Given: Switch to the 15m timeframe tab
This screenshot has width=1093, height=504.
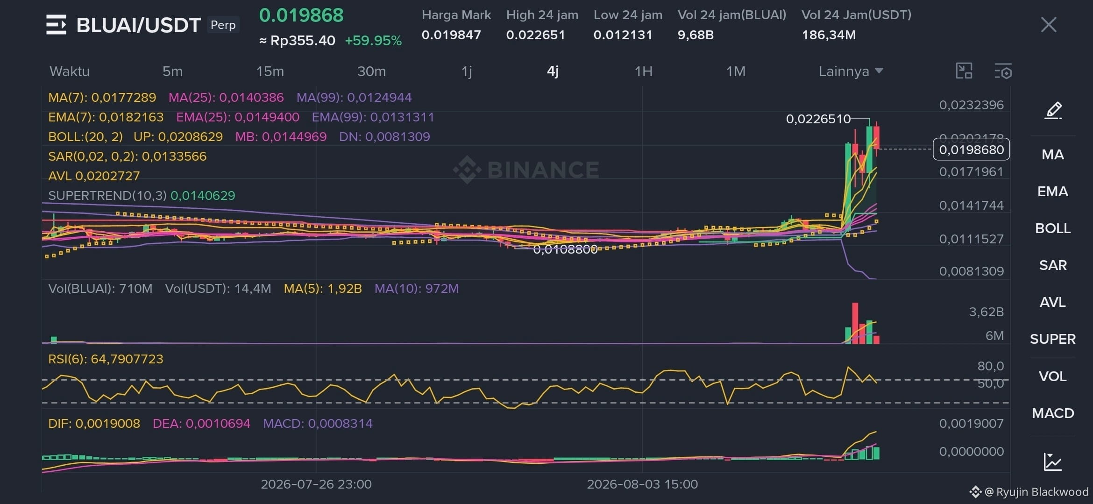Looking at the screenshot, I should [270, 71].
